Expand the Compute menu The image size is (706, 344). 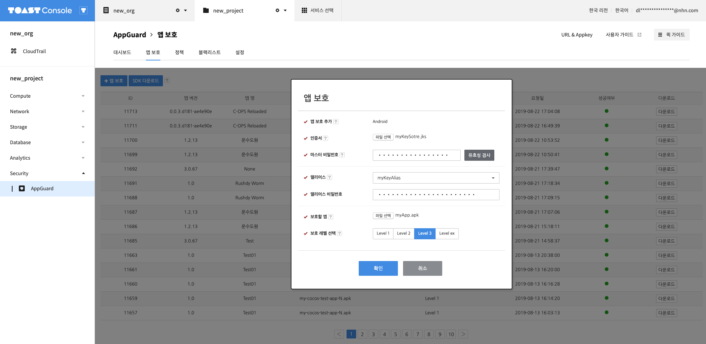point(83,96)
